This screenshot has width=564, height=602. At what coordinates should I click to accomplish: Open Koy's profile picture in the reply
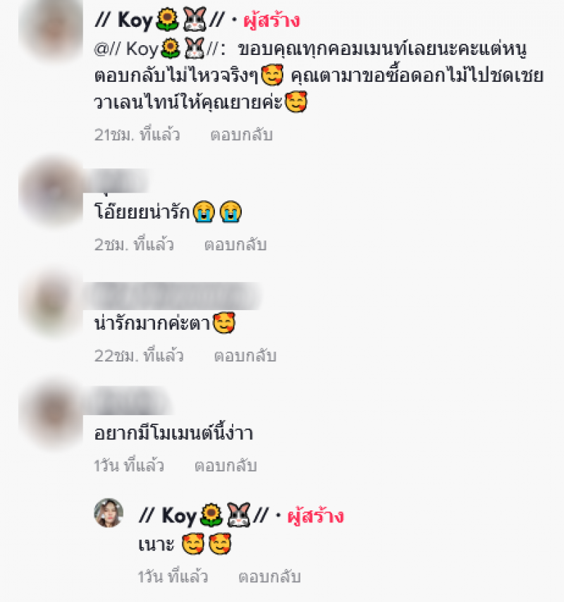coord(109,513)
